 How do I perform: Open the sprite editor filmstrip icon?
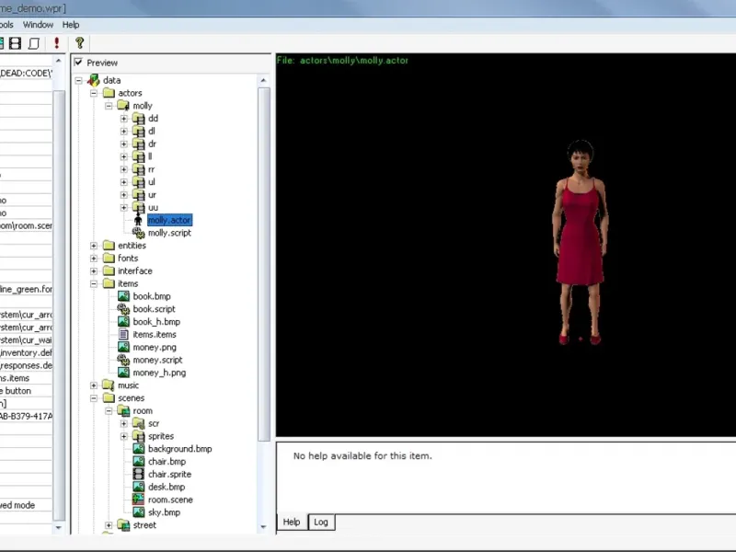[x=15, y=43]
